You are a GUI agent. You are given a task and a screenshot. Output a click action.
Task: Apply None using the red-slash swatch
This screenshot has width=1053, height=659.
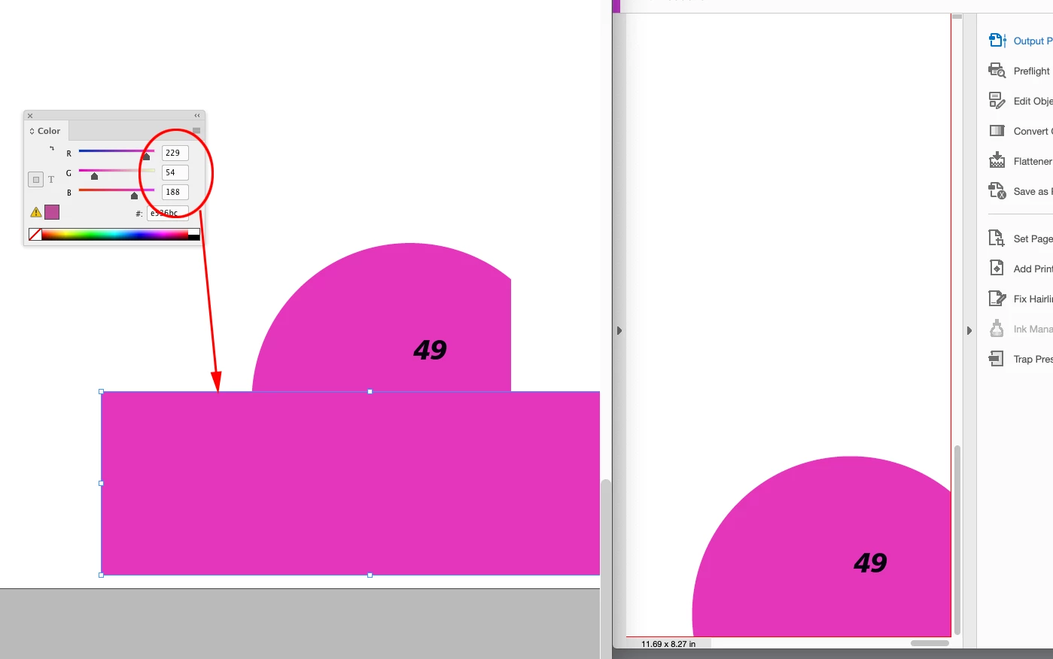click(35, 235)
